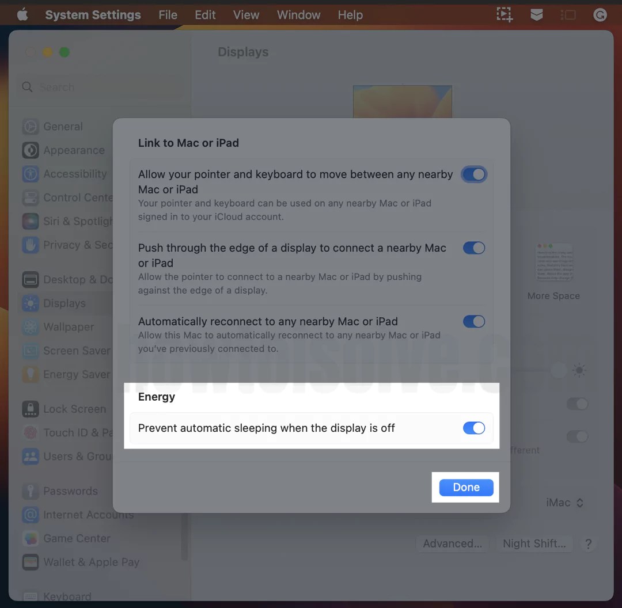Image resolution: width=622 pixels, height=608 pixels.
Task: Open the View menu in menu bar
Action: coord(246,14)
